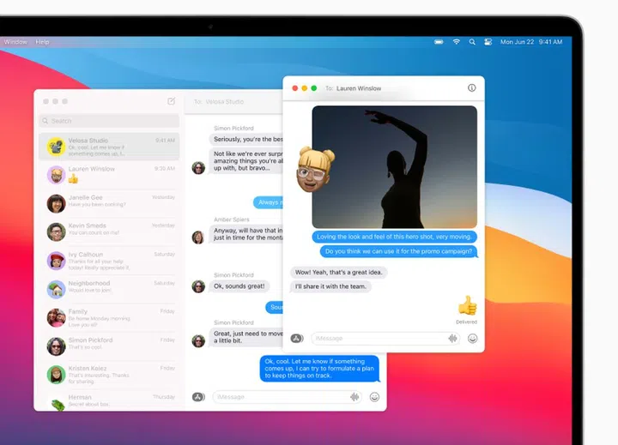
Task: Click the "Ok, sounds great!" message bubble
Action: click(x=239, y=286)
